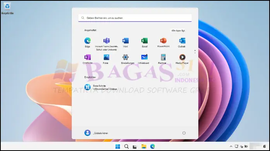
Task: Open File Explorer in the taskbar
Action: click(x=144, y=146)
